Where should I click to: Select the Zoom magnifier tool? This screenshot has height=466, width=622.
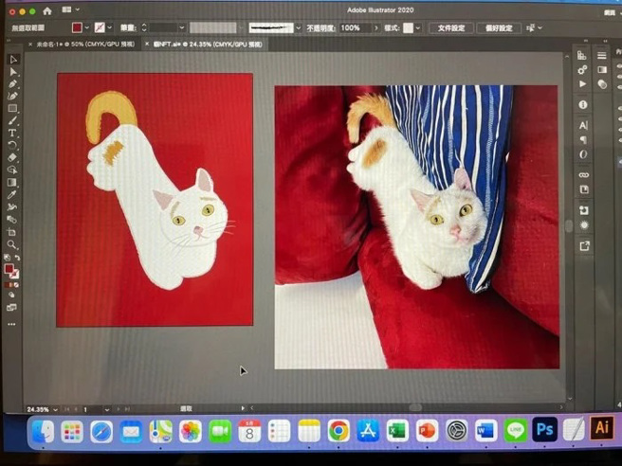(12, 244)
